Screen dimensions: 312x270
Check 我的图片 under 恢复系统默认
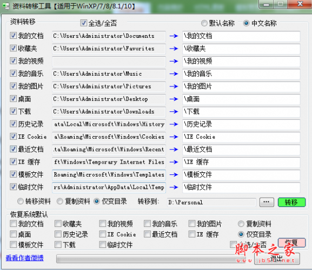192,224
